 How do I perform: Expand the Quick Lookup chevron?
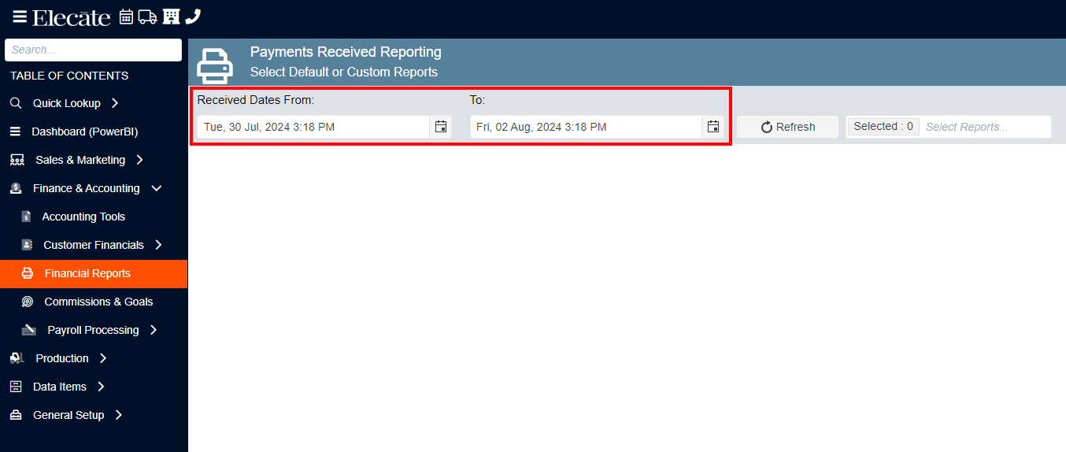(x=115, y=103)
